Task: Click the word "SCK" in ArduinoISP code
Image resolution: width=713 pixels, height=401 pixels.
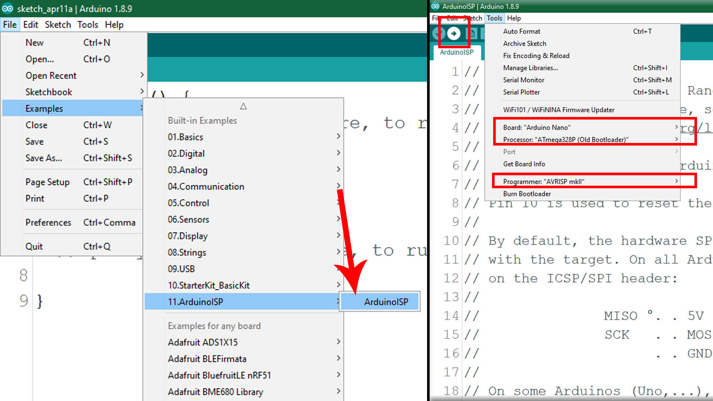Action: 617,335
